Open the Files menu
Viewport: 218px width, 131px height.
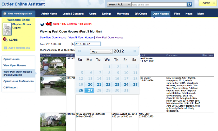click(x=177, y=14)
